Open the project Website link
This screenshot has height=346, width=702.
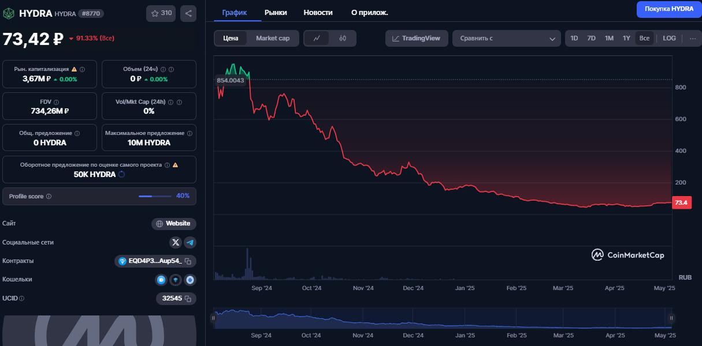(173, 224)
